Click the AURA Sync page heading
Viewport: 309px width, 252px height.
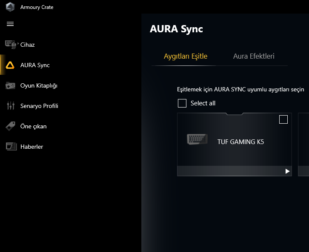(x=176, y=29)
